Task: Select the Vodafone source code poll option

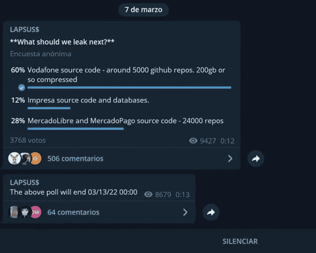Action: (126, 75)
